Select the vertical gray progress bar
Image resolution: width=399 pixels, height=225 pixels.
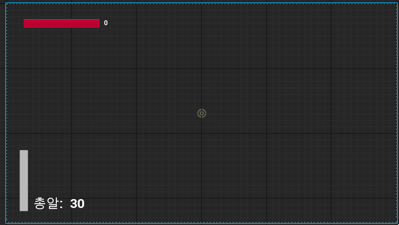pos(24,180)
